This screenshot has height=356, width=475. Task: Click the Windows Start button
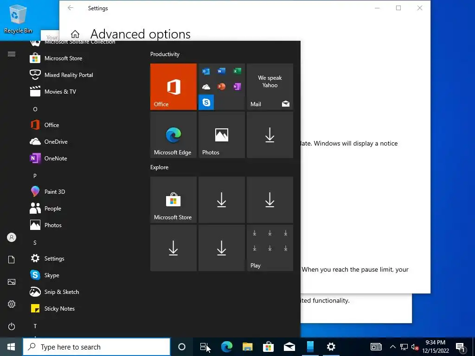point(11,347)
